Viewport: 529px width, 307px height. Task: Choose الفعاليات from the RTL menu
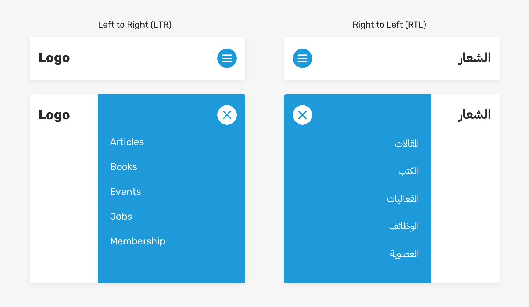click(403, 199)
